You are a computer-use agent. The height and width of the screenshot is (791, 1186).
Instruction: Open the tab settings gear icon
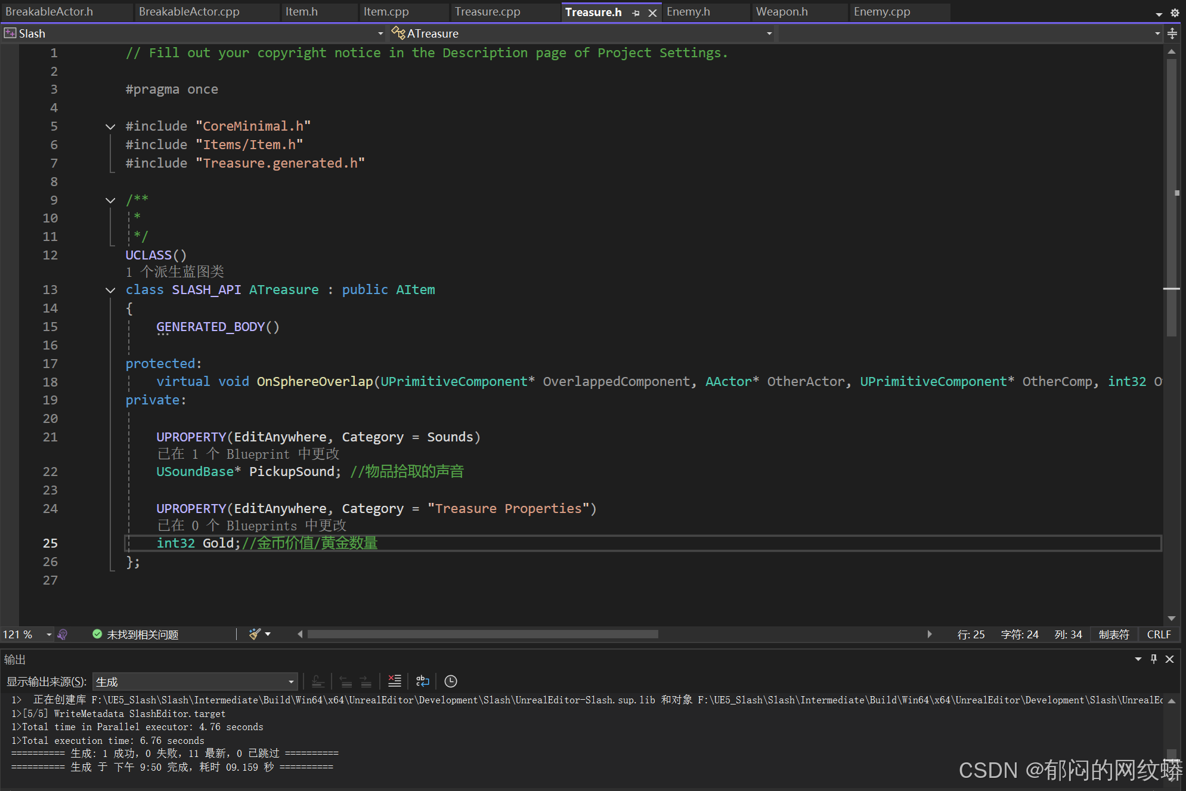[1175, 13]
